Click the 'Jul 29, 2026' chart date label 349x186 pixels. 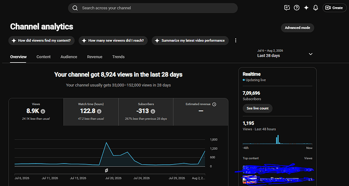pos(177,178)
